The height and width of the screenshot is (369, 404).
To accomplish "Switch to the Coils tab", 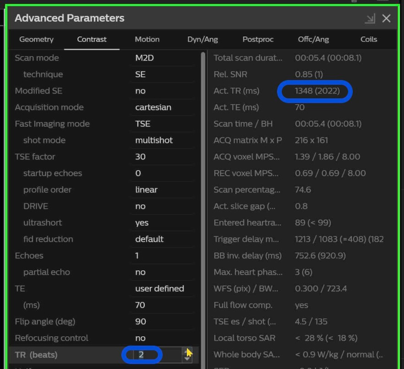I will tap(369, 40).
